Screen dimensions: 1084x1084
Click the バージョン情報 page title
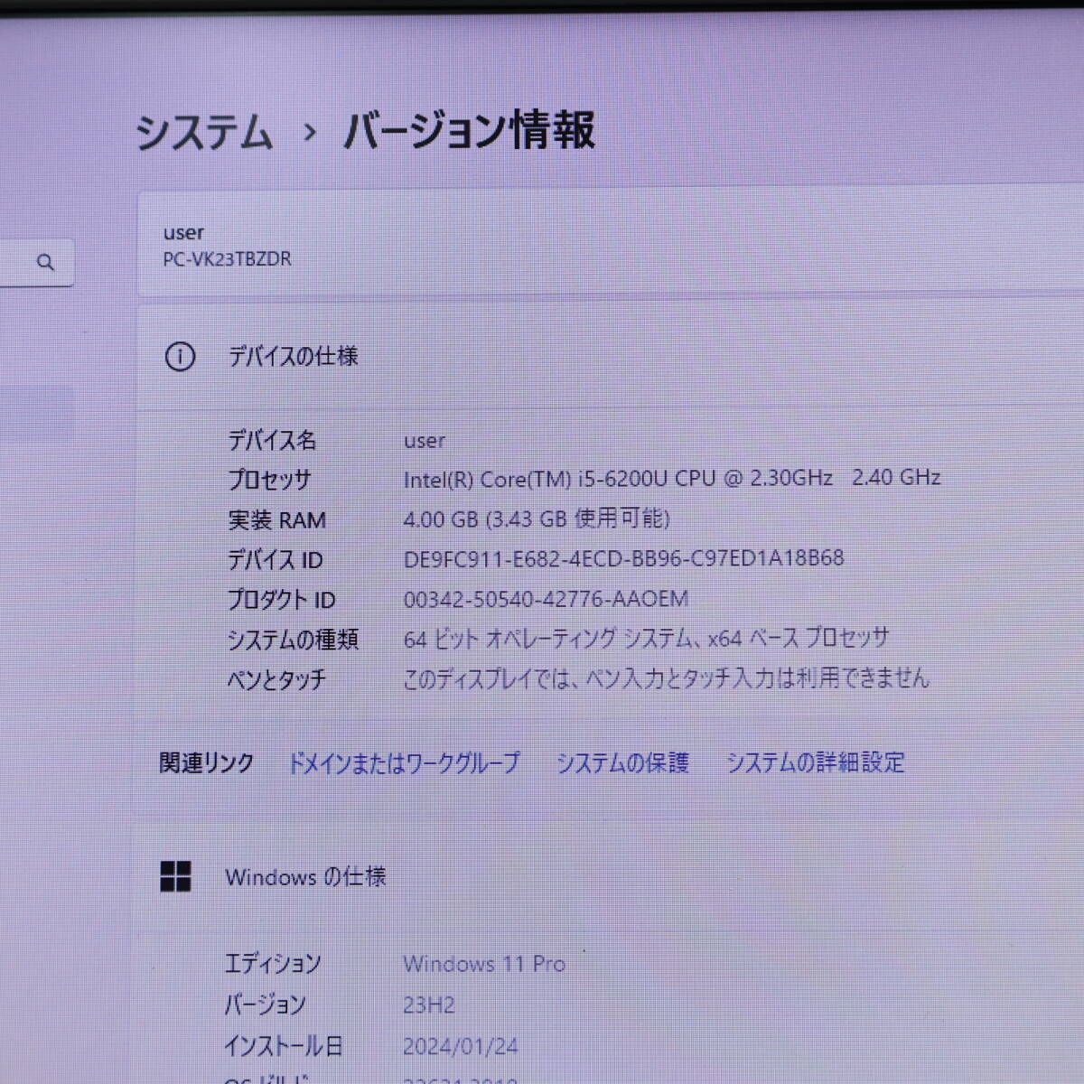(x=469, y=131)
